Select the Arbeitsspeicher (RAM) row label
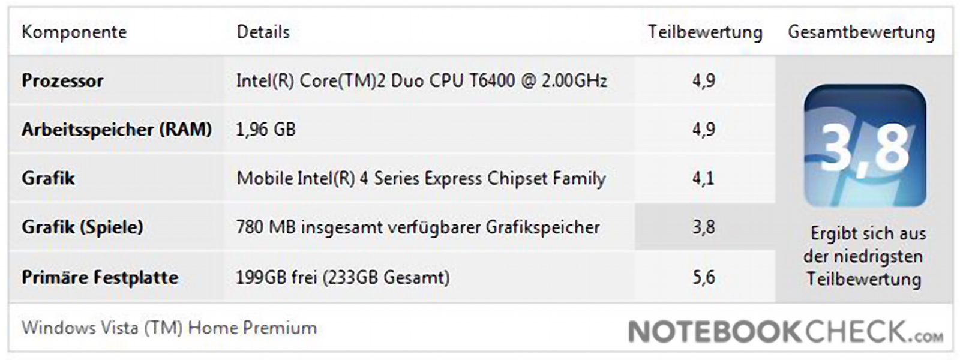960x360 pixels. pyautogui.click(x=116, y=129)
